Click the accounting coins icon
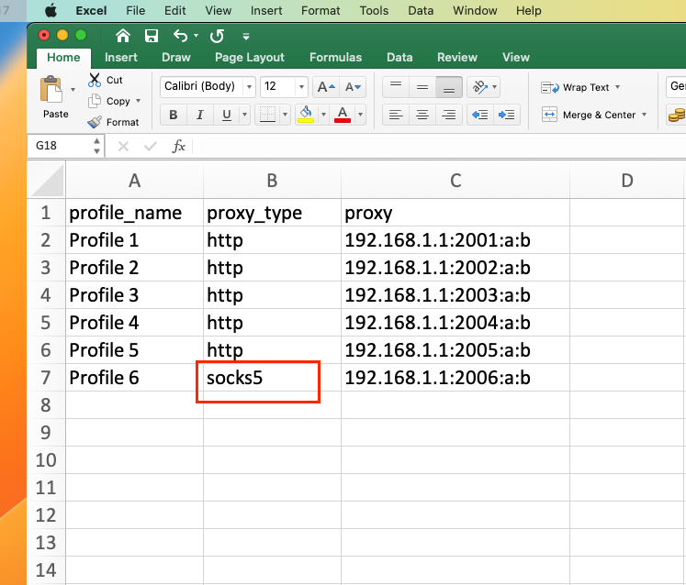 [677, 115]
